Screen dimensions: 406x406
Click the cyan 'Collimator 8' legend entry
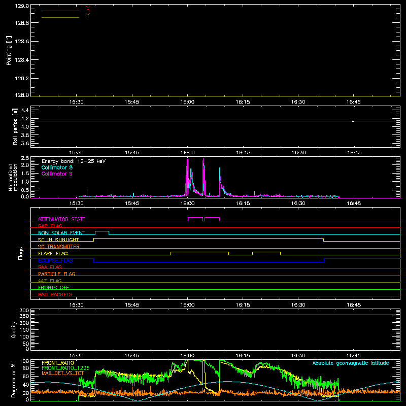click(x=57, y=167)
